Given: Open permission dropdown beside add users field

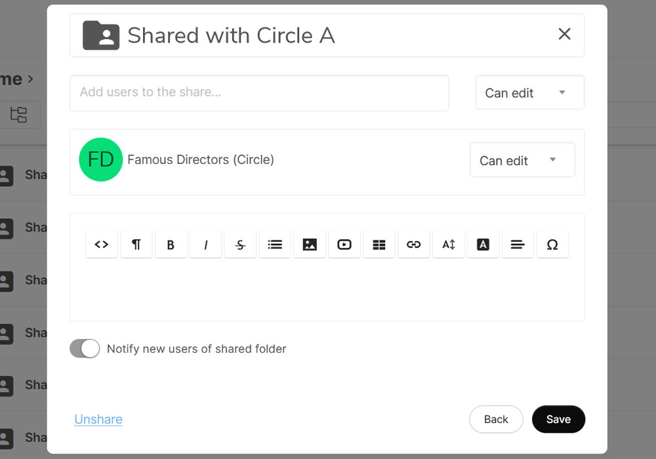Looking at the screenshot, I should 529,93.
